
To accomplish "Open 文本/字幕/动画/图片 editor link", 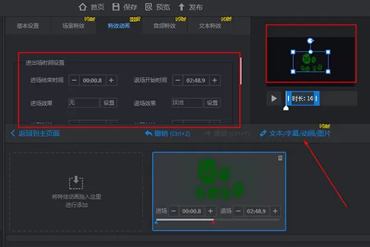I will point(295,134).
